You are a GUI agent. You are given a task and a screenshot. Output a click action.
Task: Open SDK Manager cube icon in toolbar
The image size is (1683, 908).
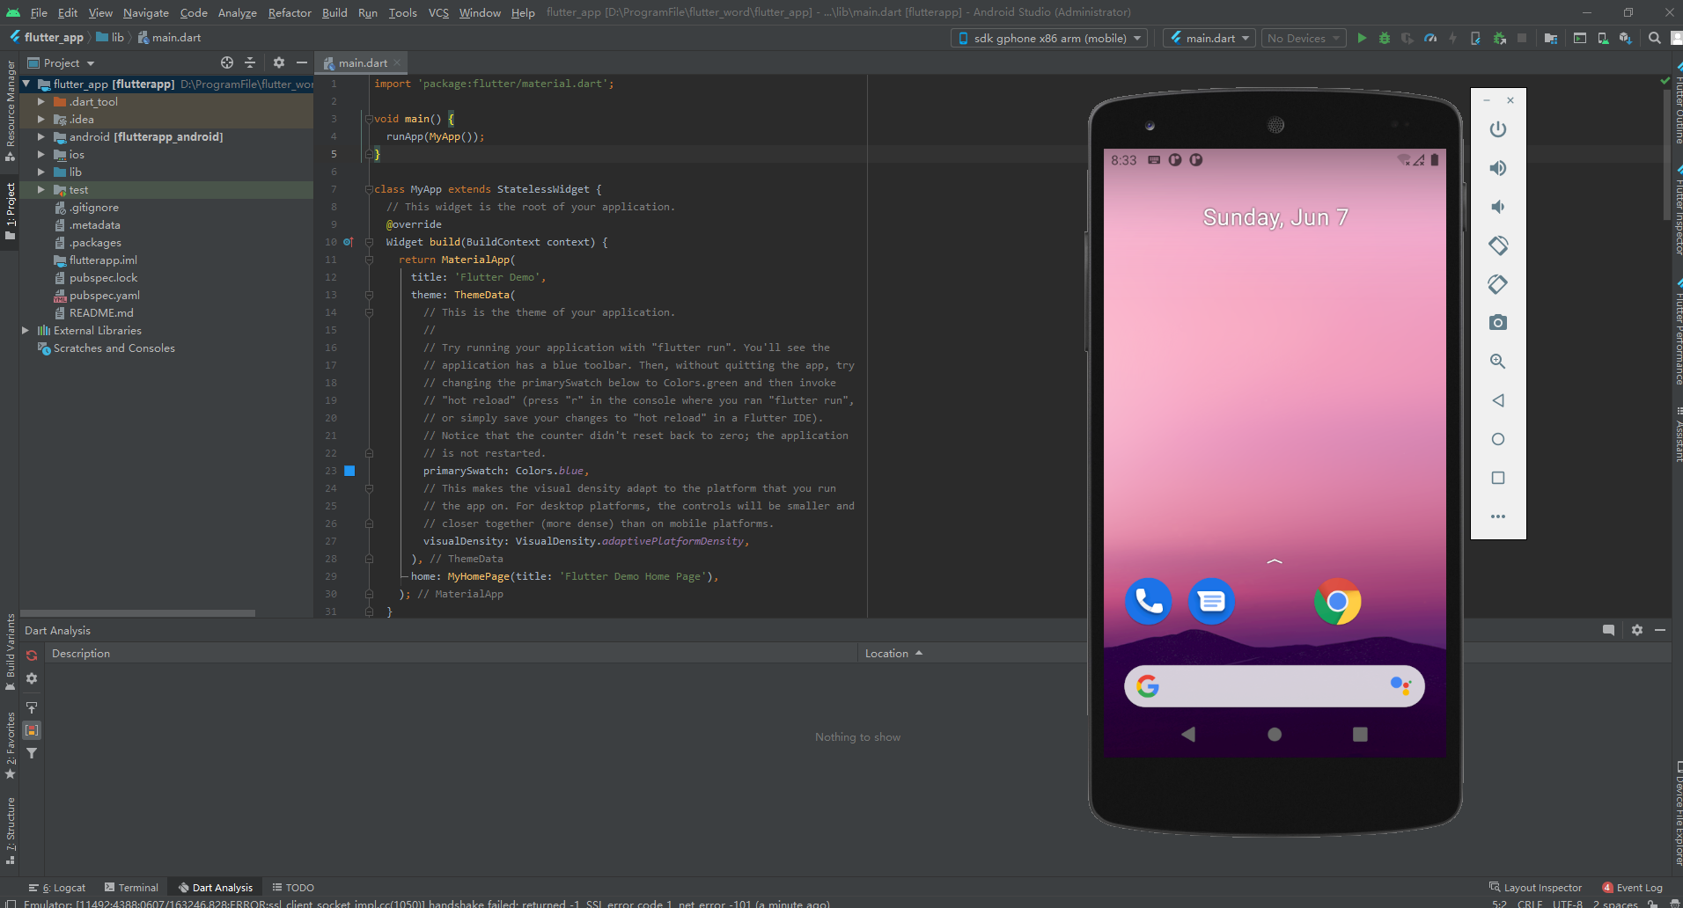coord(1625,38)
